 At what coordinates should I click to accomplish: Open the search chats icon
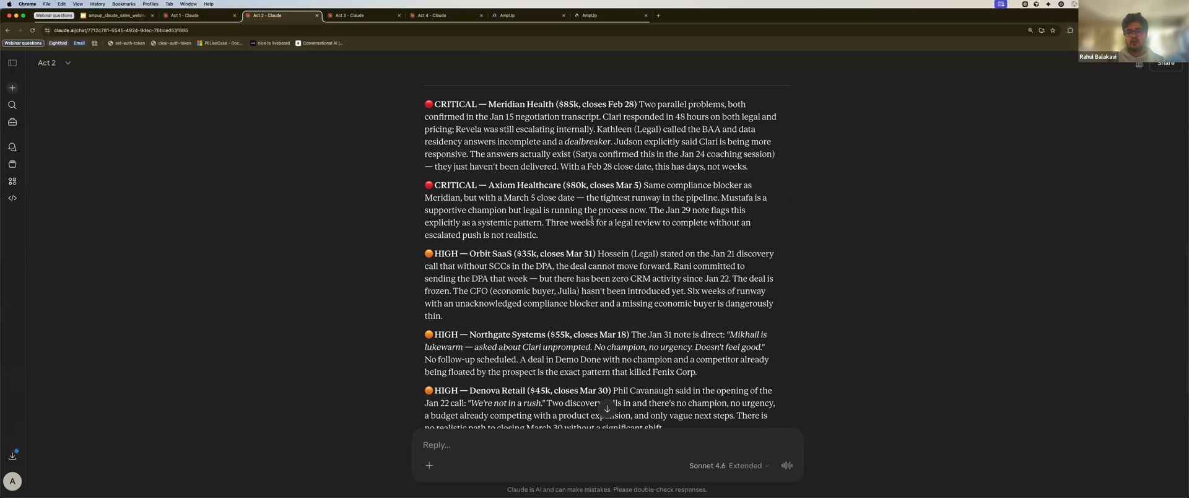tap(12, 105)
